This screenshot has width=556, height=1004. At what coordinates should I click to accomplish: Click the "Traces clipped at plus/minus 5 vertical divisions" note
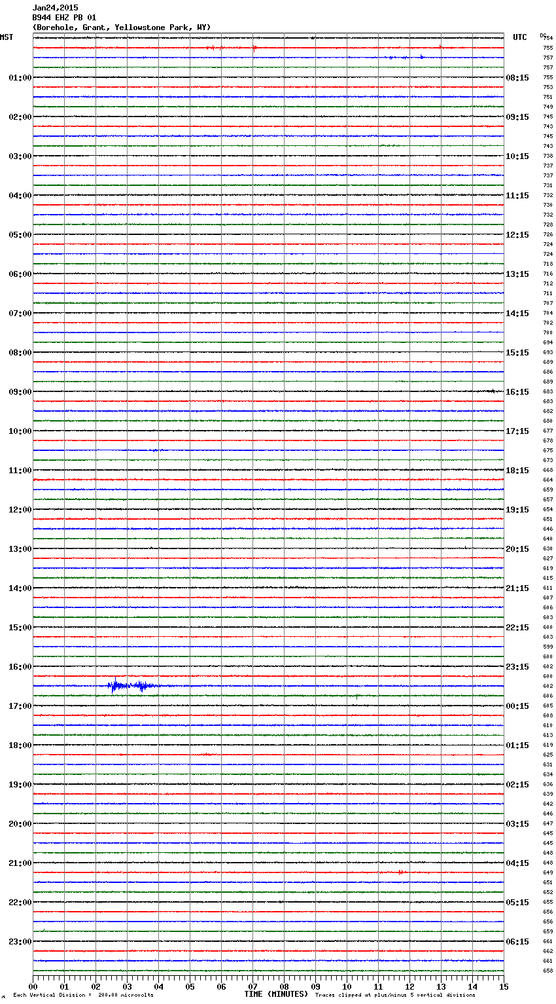pos(395,995)
